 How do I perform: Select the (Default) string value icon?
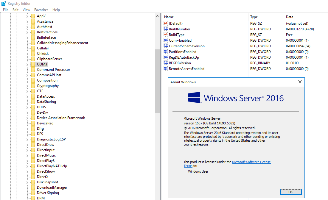[166, 23]
